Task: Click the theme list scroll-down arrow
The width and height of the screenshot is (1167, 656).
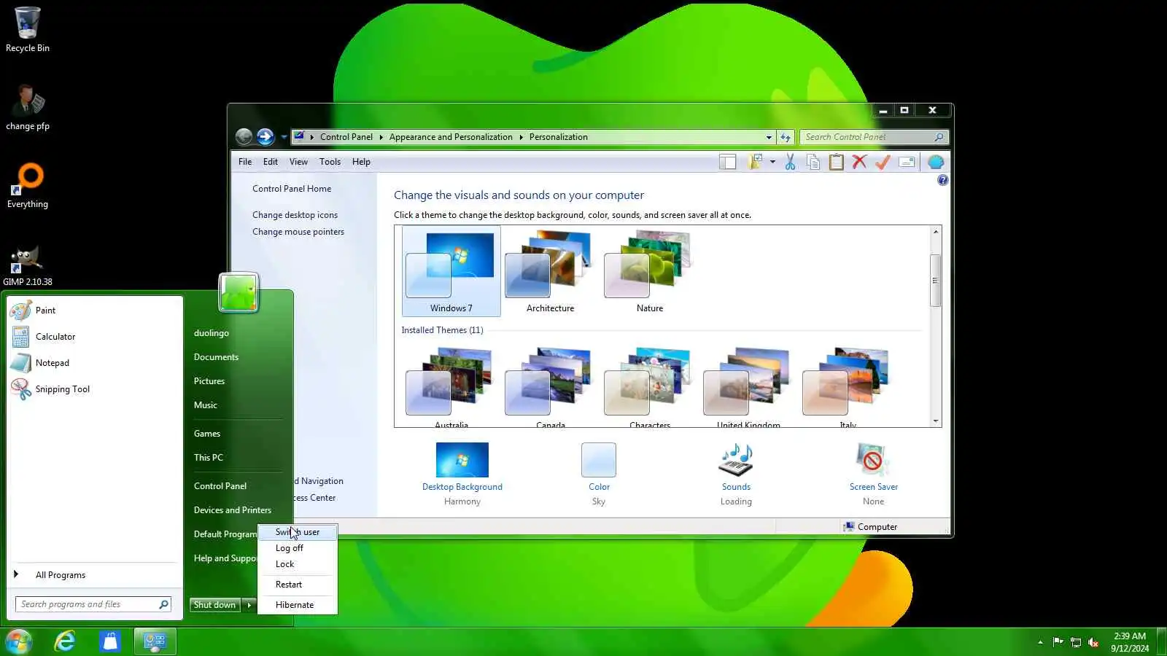Action: click(935, 421)
